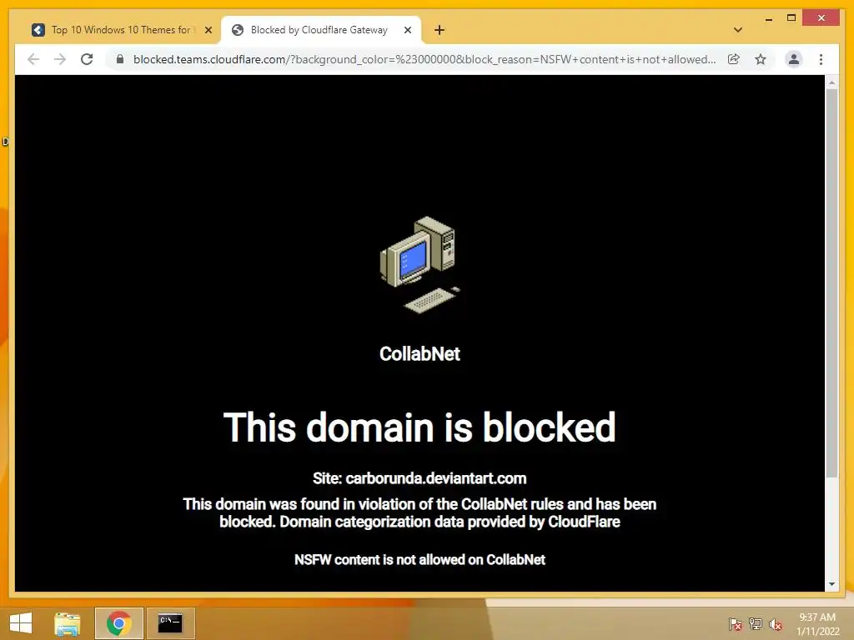Open the taskbar clock showing 9:37 AM

[x=817, y=623]
